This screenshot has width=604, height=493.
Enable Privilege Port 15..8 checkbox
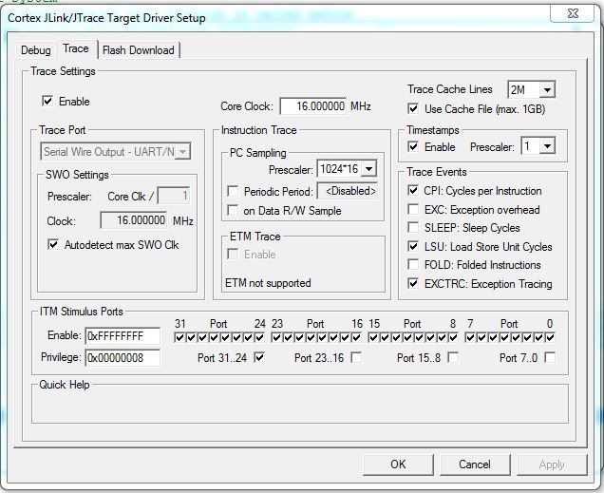click(453, 358)
